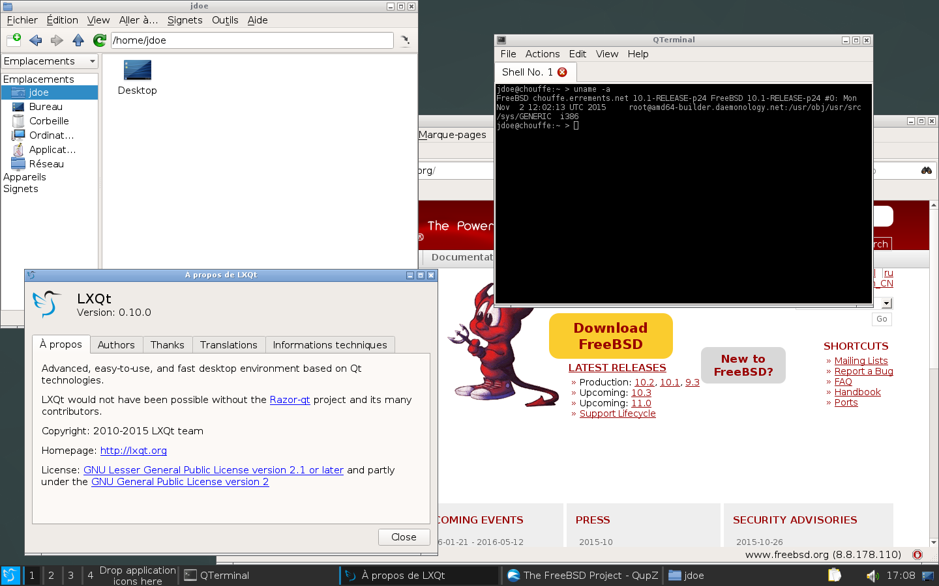Open Corbeille in the places list
The height and width of the screenshot is (586, 939).
coord(50,121)
